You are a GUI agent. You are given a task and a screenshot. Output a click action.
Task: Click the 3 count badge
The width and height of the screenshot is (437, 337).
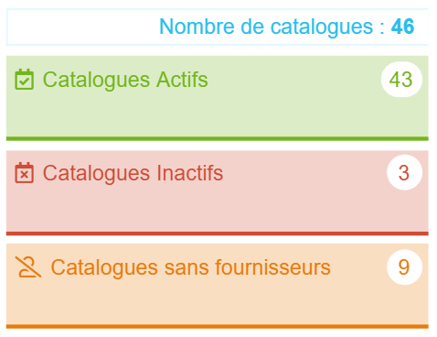(x=404, y=173)
